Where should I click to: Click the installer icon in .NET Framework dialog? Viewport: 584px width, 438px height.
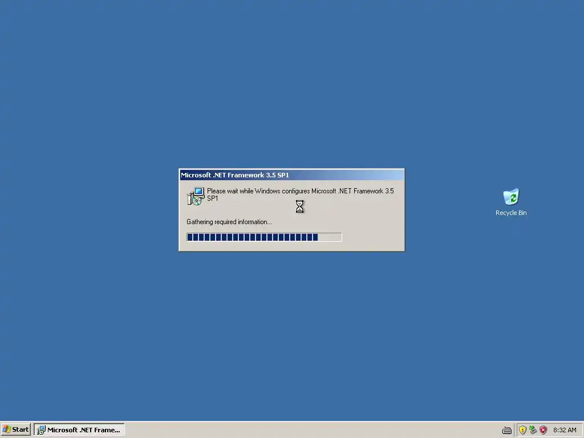click(x=196, y=196)
